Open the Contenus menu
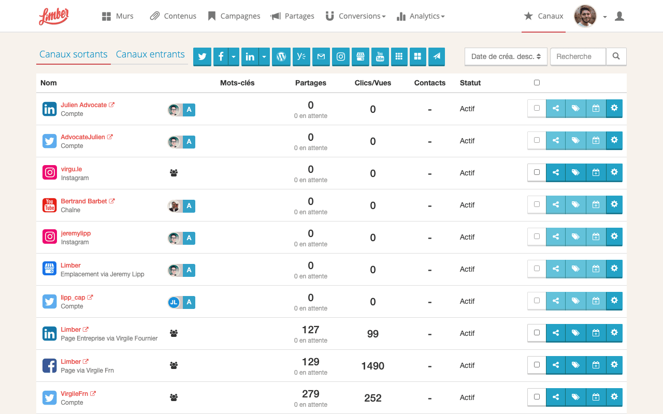 pos(173,16)
